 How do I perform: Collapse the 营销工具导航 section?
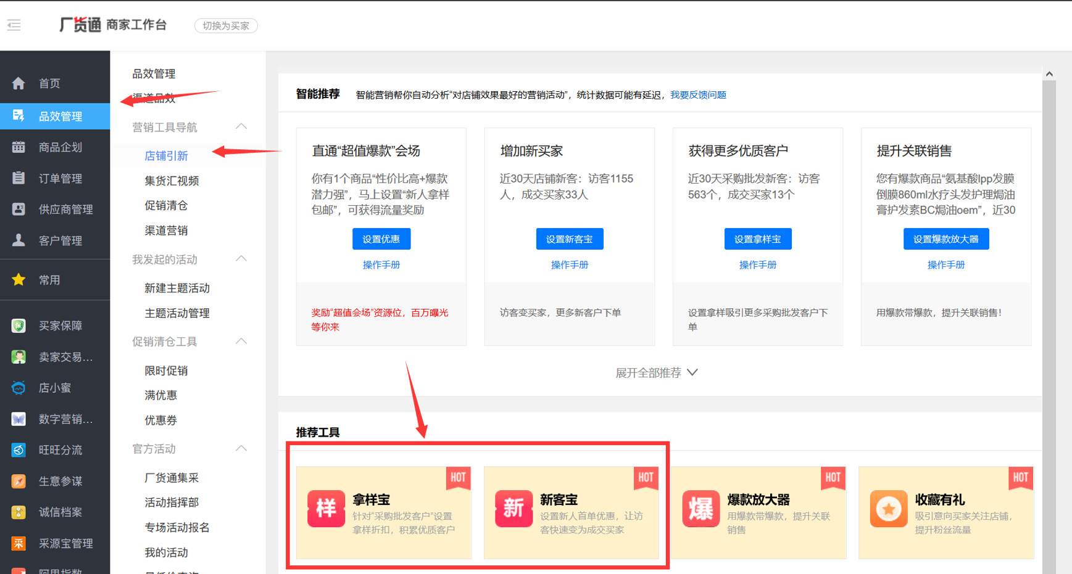pyautogui.click(x=241, y=126)
